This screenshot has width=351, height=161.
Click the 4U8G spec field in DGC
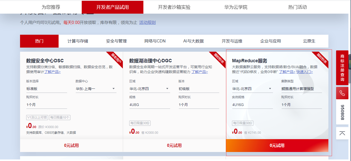tap(150, 105)
